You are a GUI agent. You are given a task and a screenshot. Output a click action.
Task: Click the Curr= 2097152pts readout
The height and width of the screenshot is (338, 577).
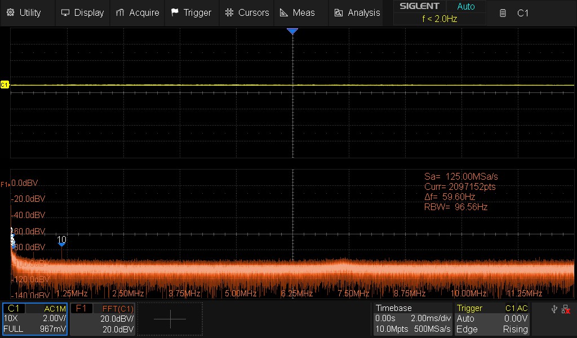pos(460,187)
